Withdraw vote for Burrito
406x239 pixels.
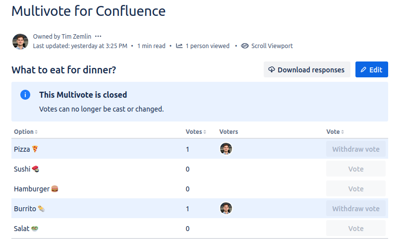[x=355, y=209]
